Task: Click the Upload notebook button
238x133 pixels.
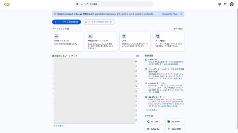Action: pyautogui.click(x=99, y=22)
